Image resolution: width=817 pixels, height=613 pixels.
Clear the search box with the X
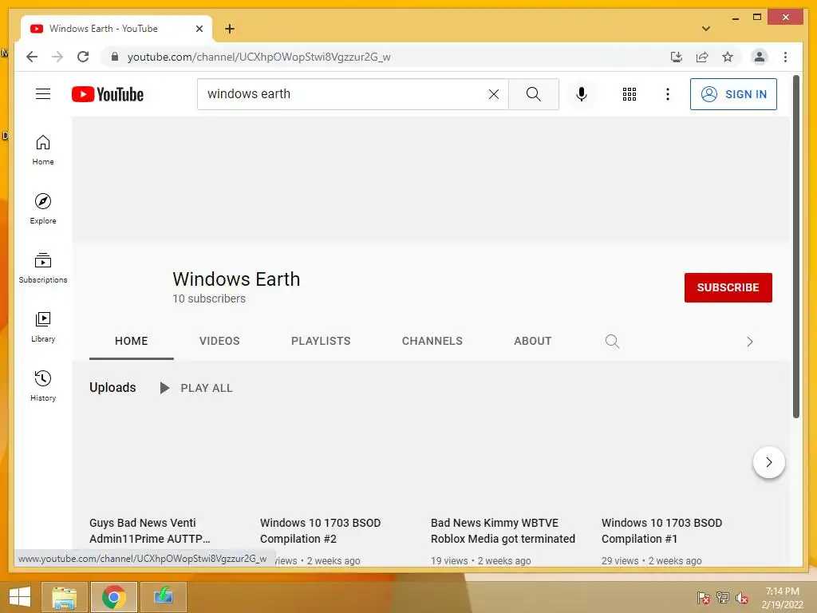493,94
